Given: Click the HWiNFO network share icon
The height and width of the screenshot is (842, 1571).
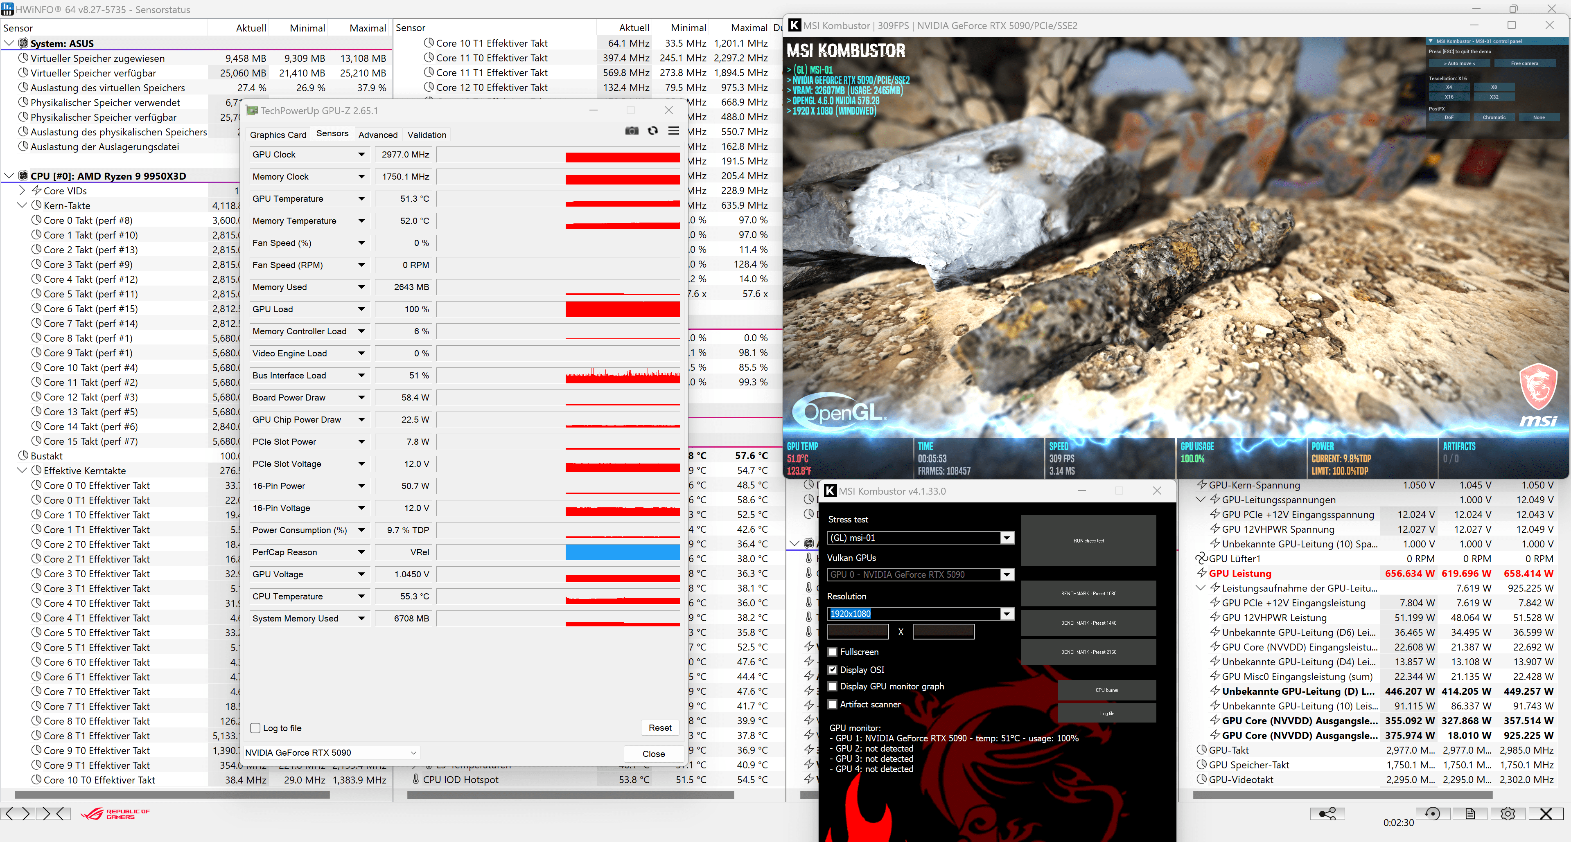Looking at the screenshot, I should 1327,813.
